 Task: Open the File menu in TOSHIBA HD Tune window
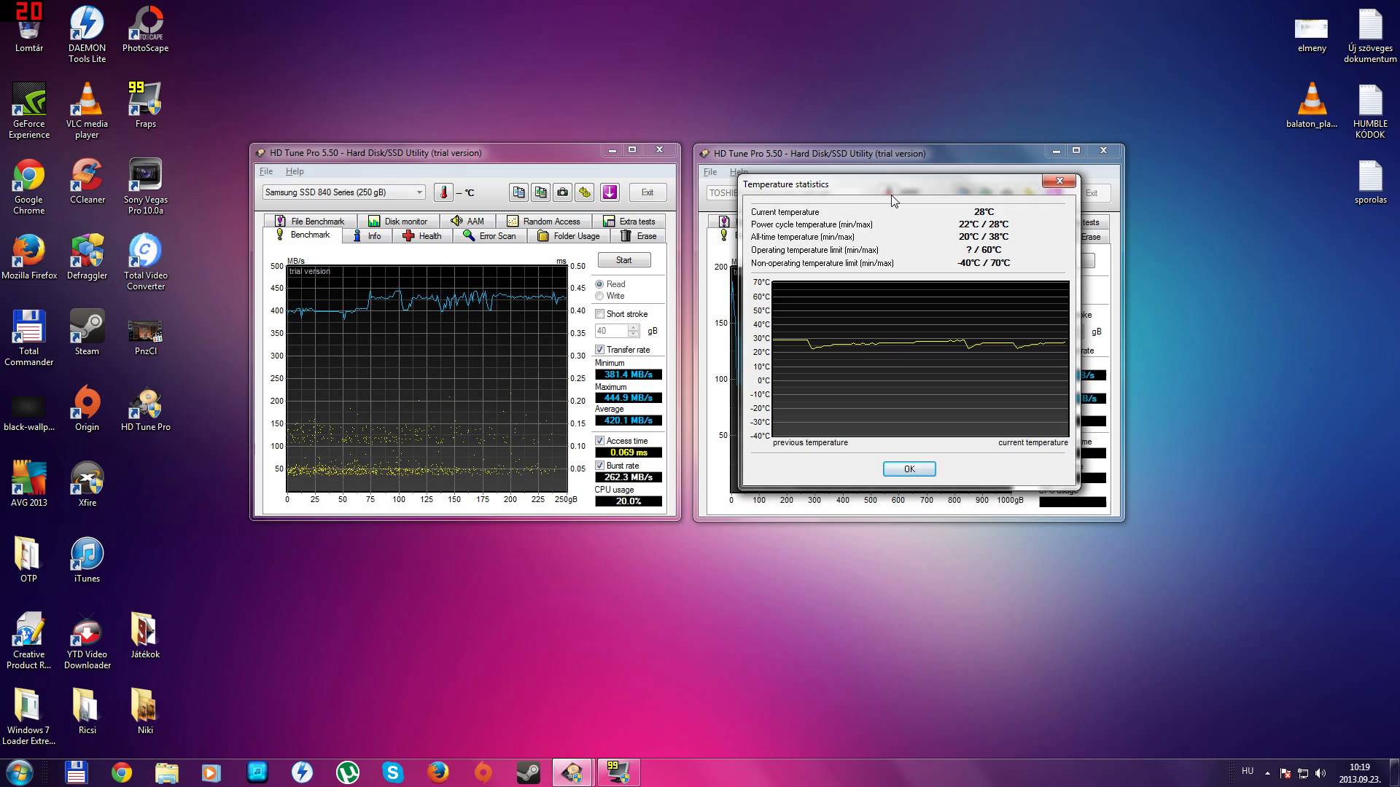point(710,172)
